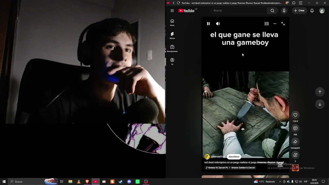Open Task View on the taskbar
This screenshot has width=329, height=185.
coord(62,182)
